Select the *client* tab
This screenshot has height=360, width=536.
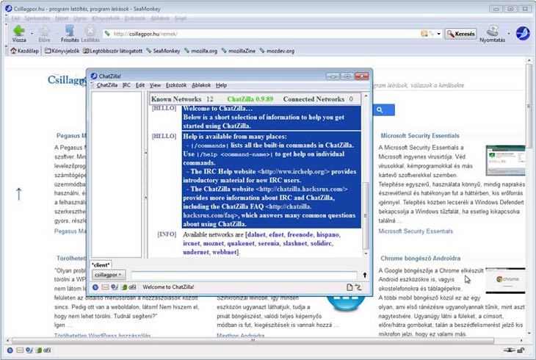[x=101, y=264]
